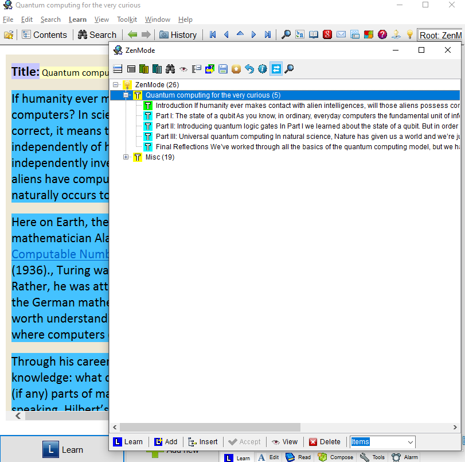Open the History button in main toolbar

178,35
